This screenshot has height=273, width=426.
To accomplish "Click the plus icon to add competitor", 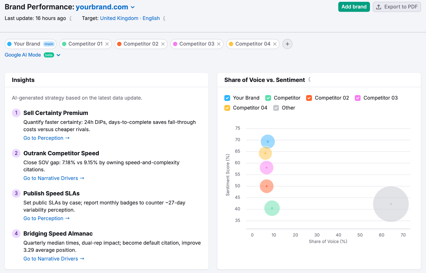I will pyautogui.click(x=287, y=44).
